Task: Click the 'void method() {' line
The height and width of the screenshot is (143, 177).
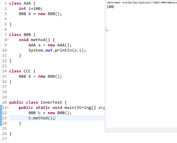Action: 37,40
